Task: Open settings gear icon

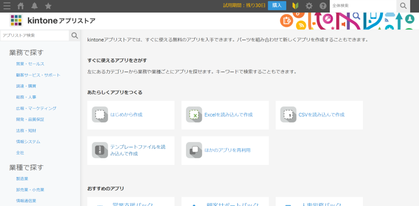Action: pyautogui.click(x=309, y=6)
